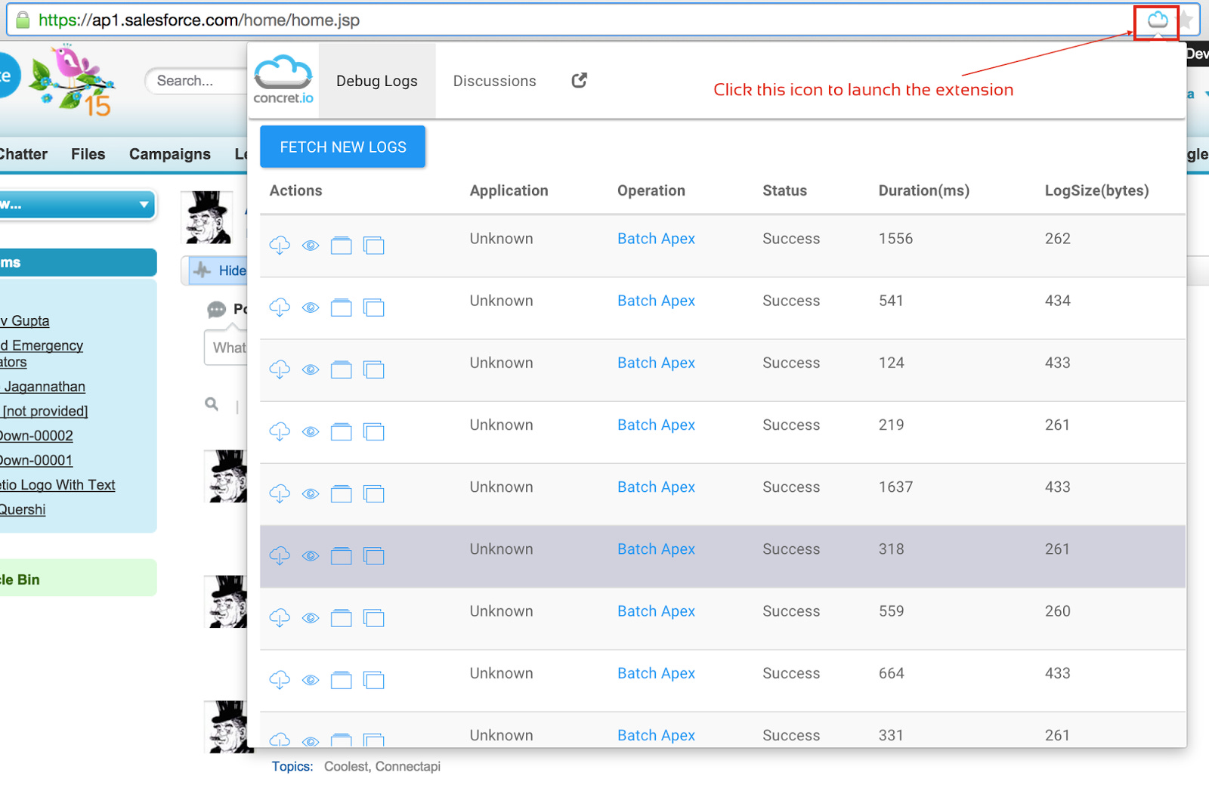
Task: Open the Recycle Bin sidebar link
Action: (x=20, y=579)
